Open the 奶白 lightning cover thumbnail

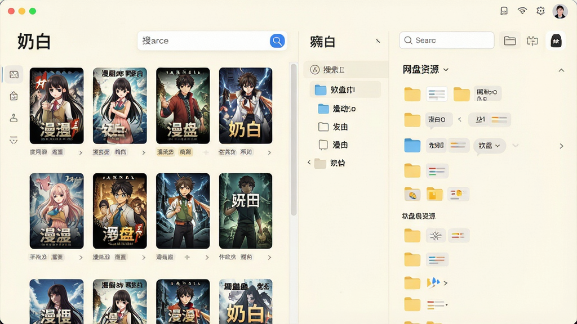246,106
